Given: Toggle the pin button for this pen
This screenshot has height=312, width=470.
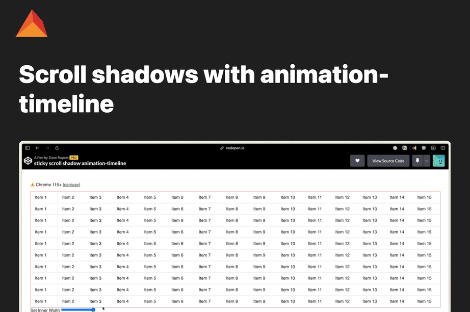Looking at the screenshot, I should coord(417,161).
